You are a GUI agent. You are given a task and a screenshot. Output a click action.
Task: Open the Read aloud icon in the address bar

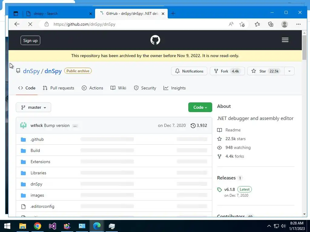point(231,24)
